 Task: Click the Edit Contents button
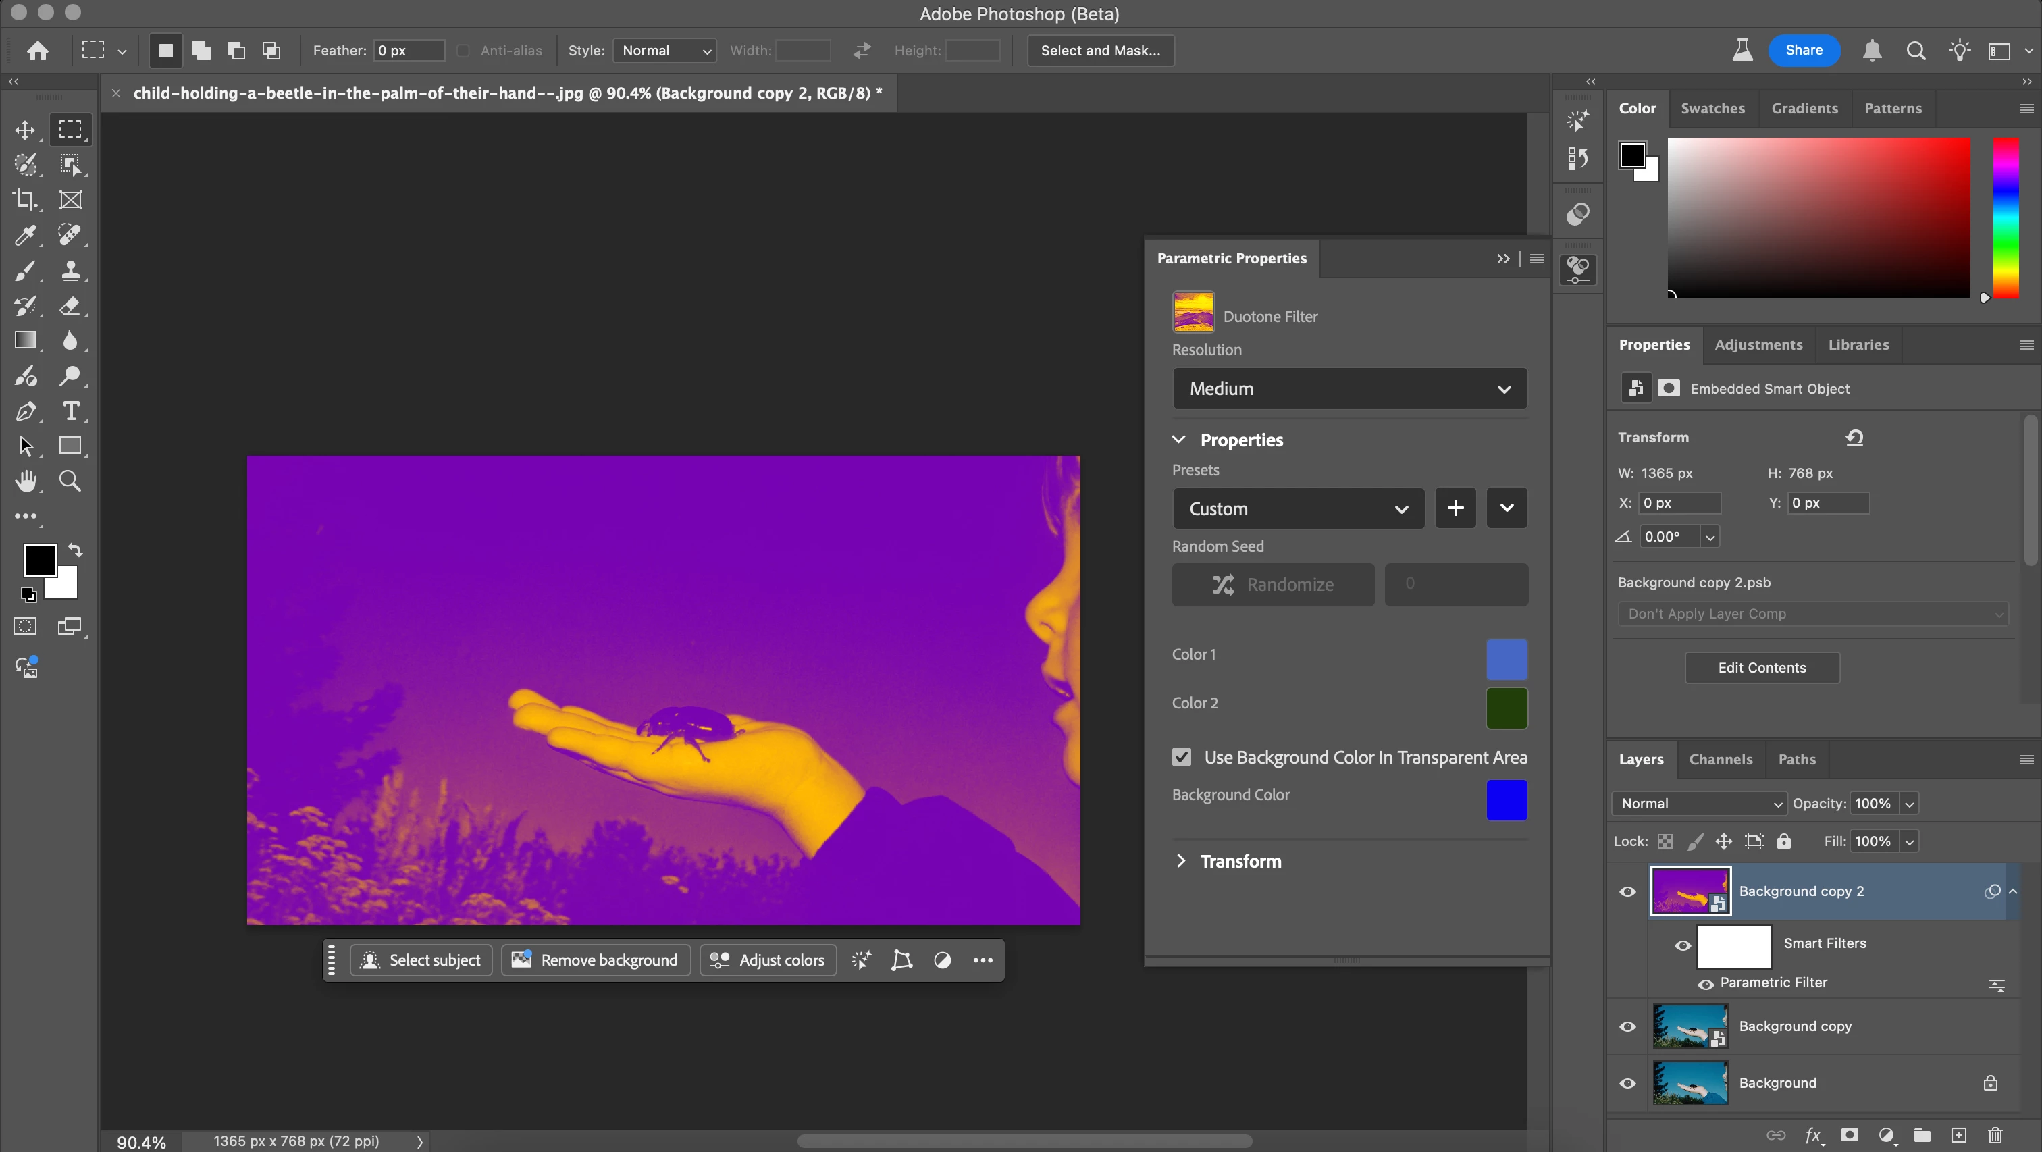point(1761,668)
